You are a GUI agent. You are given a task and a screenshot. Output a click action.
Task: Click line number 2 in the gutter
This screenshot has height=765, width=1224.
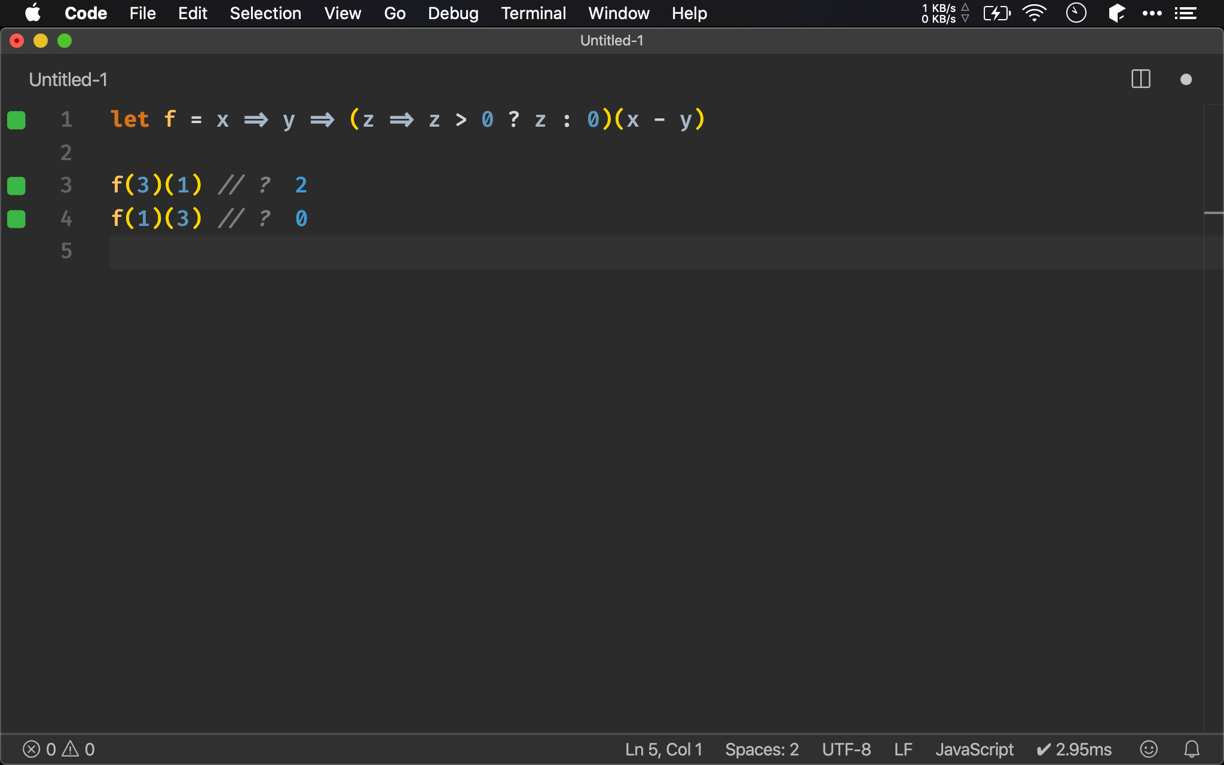click(x=66, y=152)
